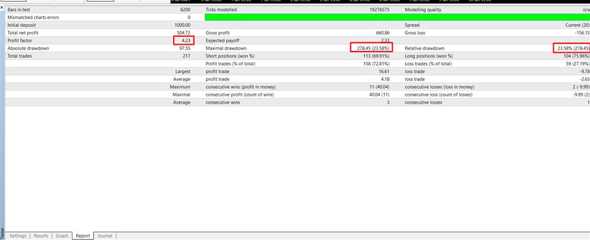This screenshot has width=590, height=240.
Task: Select the expected payoff value 2.33
Action: pos(385,41)
